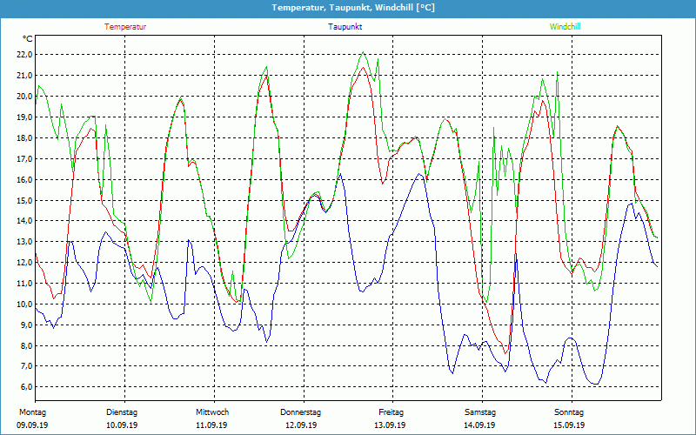Click the '10,0' y-axis value
Viewport: 696px width, 435px height.
[24, 304]
